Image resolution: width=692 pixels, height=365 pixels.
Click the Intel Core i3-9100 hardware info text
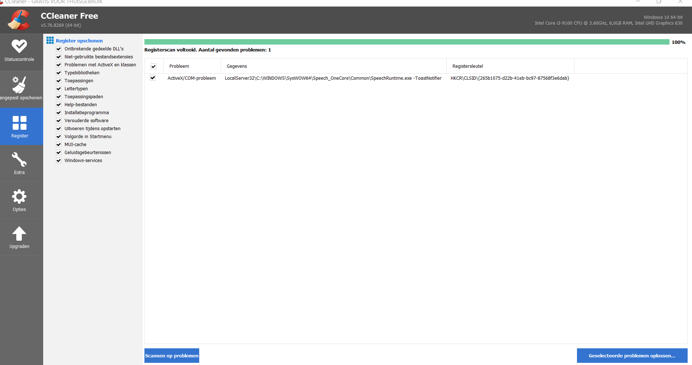tap(609, 23)
